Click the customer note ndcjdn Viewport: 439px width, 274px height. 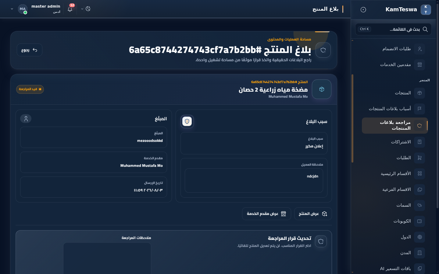312,176
